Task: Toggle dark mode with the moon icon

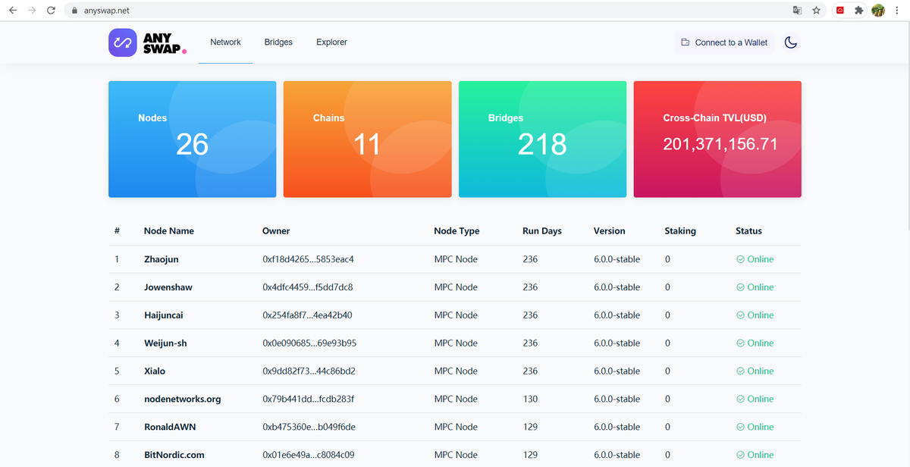Action: 790,42
